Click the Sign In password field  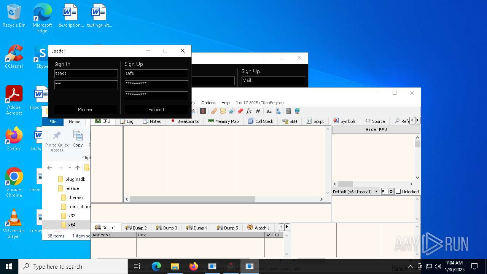point(86,84)
